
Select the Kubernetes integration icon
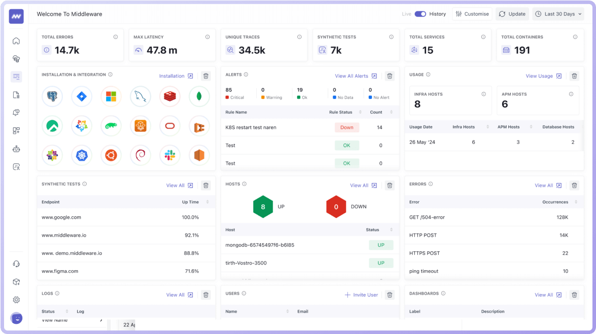[x=82, y=156]
